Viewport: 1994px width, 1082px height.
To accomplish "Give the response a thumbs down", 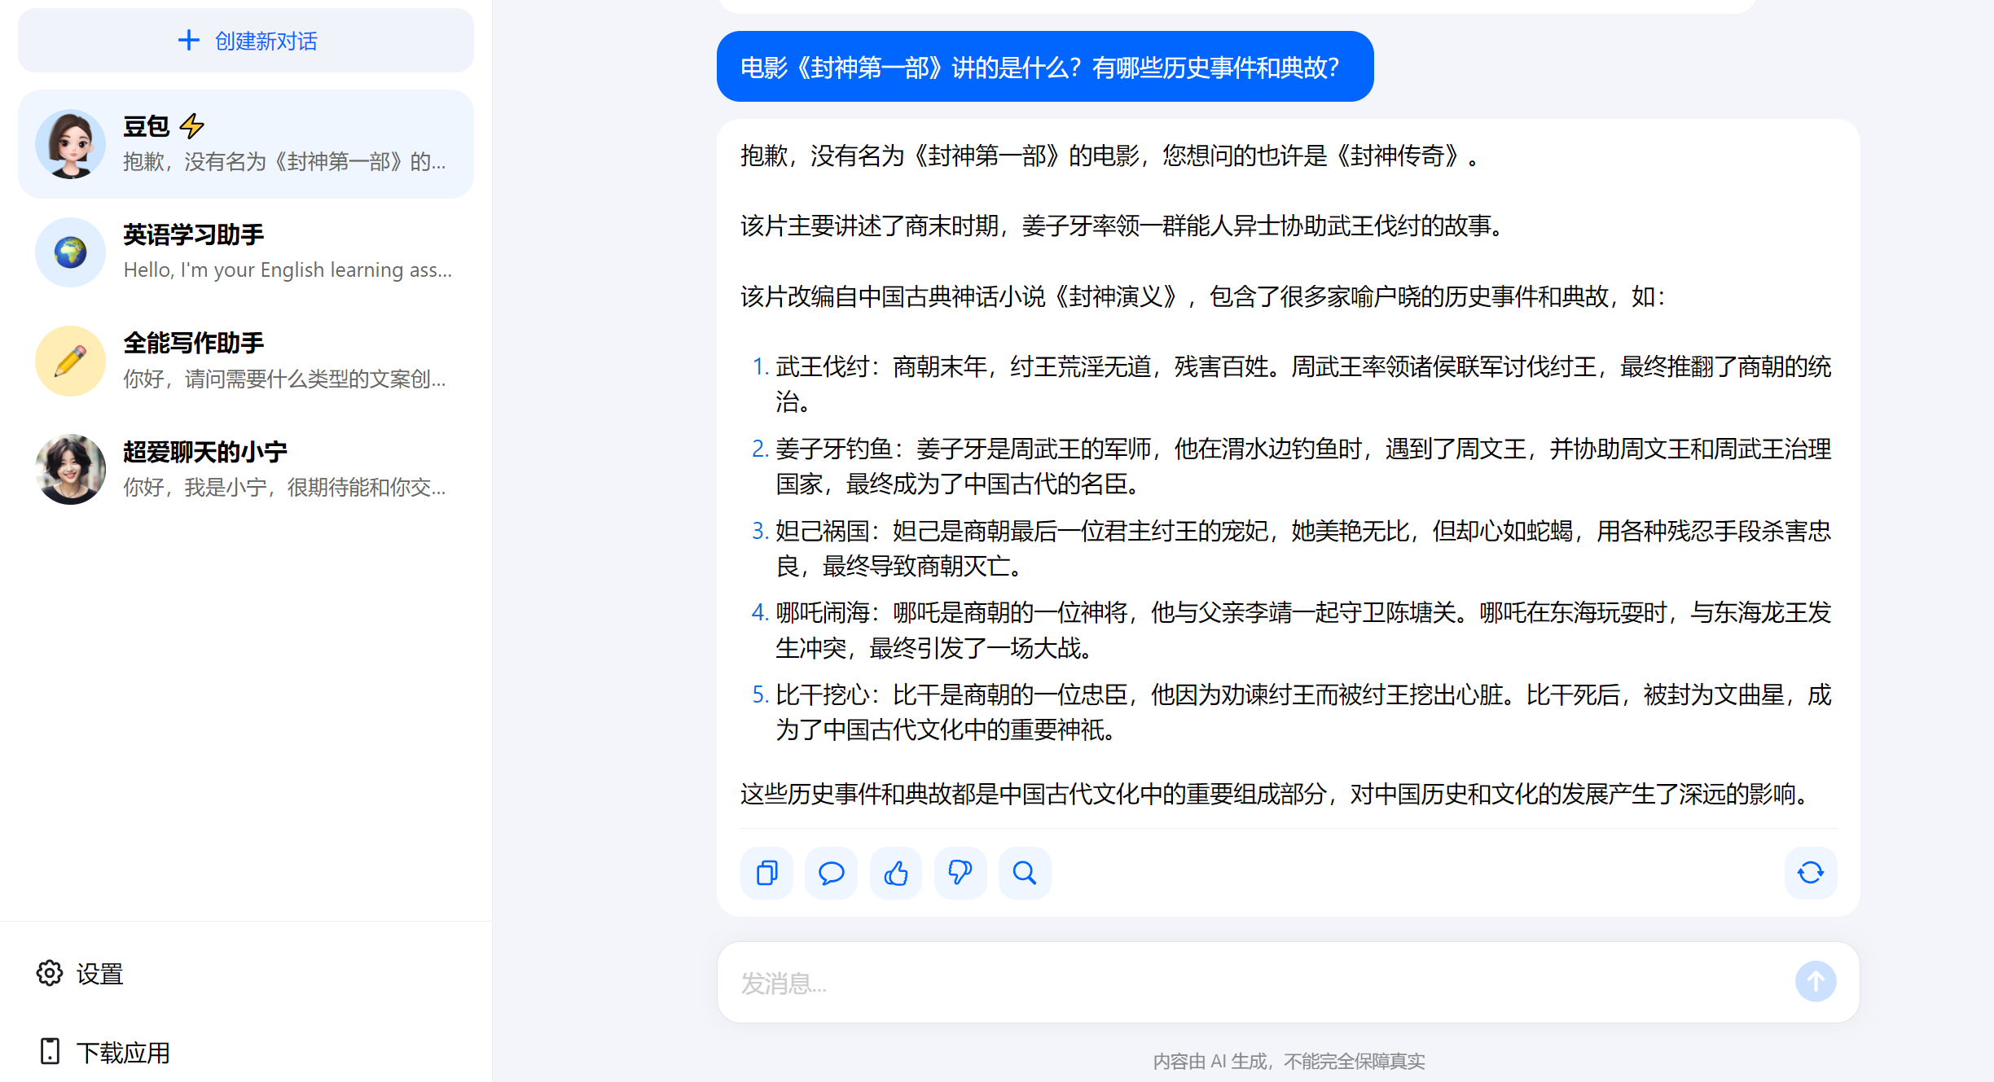I will click(960, 873).
